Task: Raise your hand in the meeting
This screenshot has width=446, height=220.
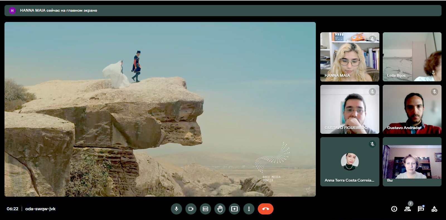Action: (220, 209)
